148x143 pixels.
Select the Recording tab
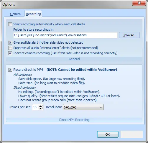(x=33, y=14)
